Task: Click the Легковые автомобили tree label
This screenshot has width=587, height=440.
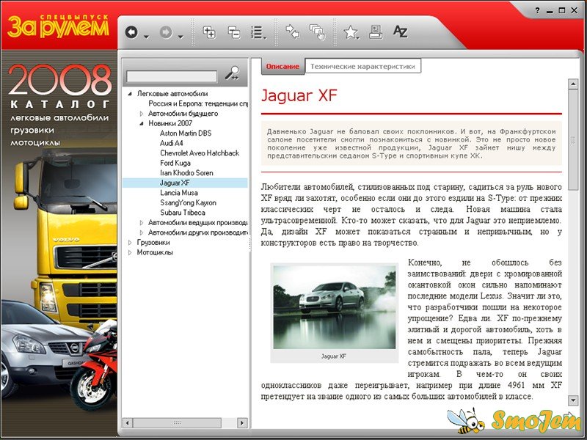Action: click(x=172, y=94)
